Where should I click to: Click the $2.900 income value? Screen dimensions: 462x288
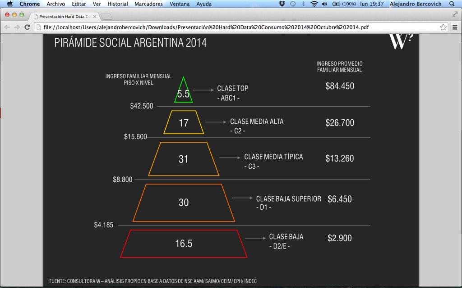[339, 238]
